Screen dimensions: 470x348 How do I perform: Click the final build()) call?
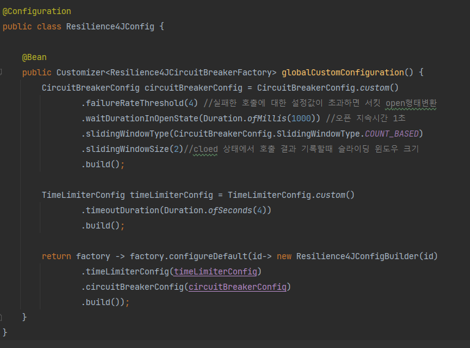point(105,302)
